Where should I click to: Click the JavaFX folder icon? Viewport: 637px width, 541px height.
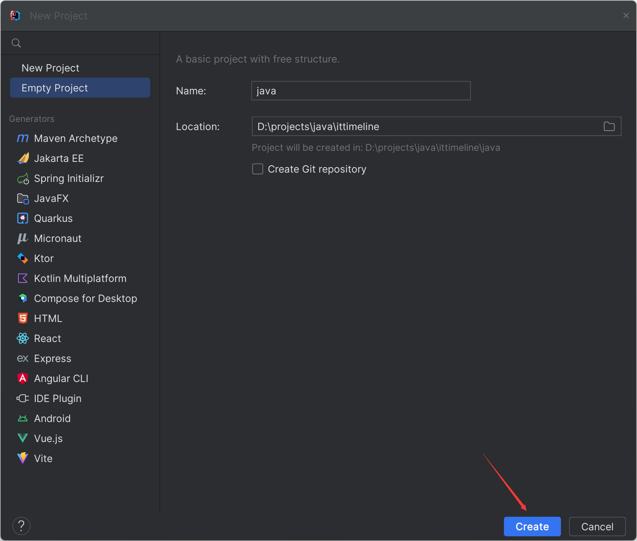click(x=23, y=198)
